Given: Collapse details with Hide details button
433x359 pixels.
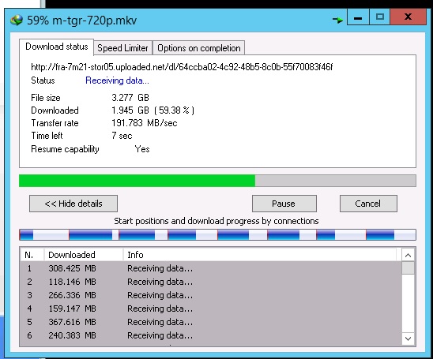Looking at the screenshot, I should (x=73, y=204).
